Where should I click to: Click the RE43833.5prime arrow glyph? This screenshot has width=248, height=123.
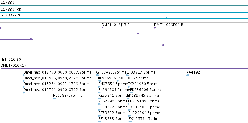click(x=99, y=122)
